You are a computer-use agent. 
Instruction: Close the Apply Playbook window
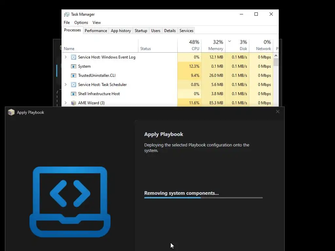tap(277, 112)
